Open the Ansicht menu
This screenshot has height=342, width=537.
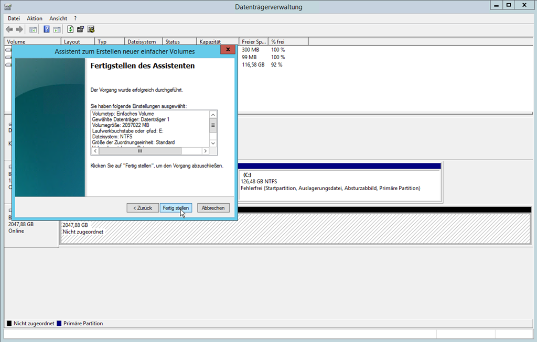58,18
